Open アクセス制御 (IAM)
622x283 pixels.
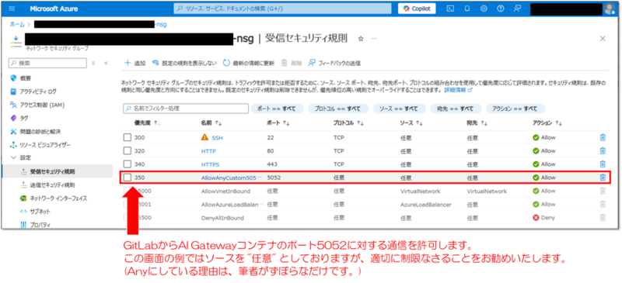pos(42,105)
